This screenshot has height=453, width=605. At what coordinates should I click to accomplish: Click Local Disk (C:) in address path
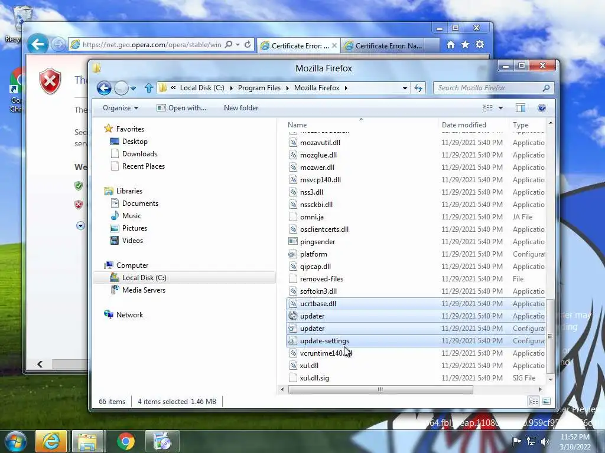[x=202, y=88]
